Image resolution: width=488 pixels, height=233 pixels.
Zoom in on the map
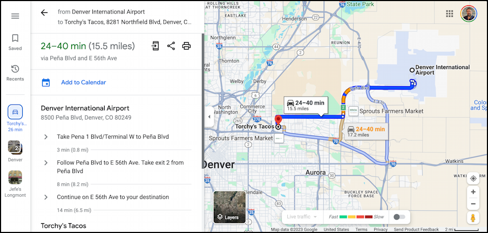click(473, 192)
